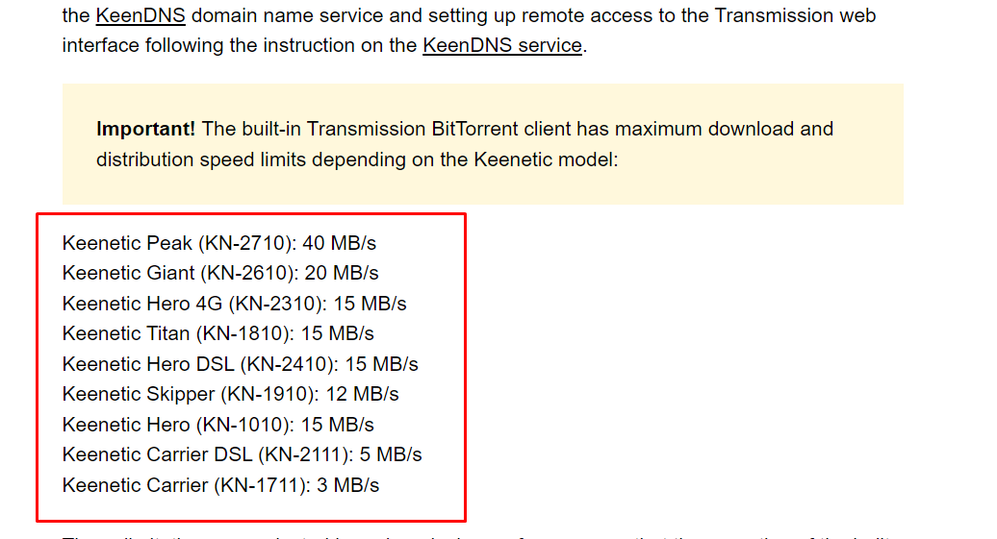Image resolution: width=997 pixels, height=539 pixels.
Task: Click the 5 MB/s speed value
Action: click(x=391, y=454)
